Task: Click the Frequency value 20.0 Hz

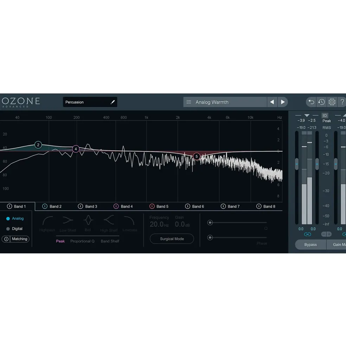Action: pyautogui.click(x=159, y=224)
